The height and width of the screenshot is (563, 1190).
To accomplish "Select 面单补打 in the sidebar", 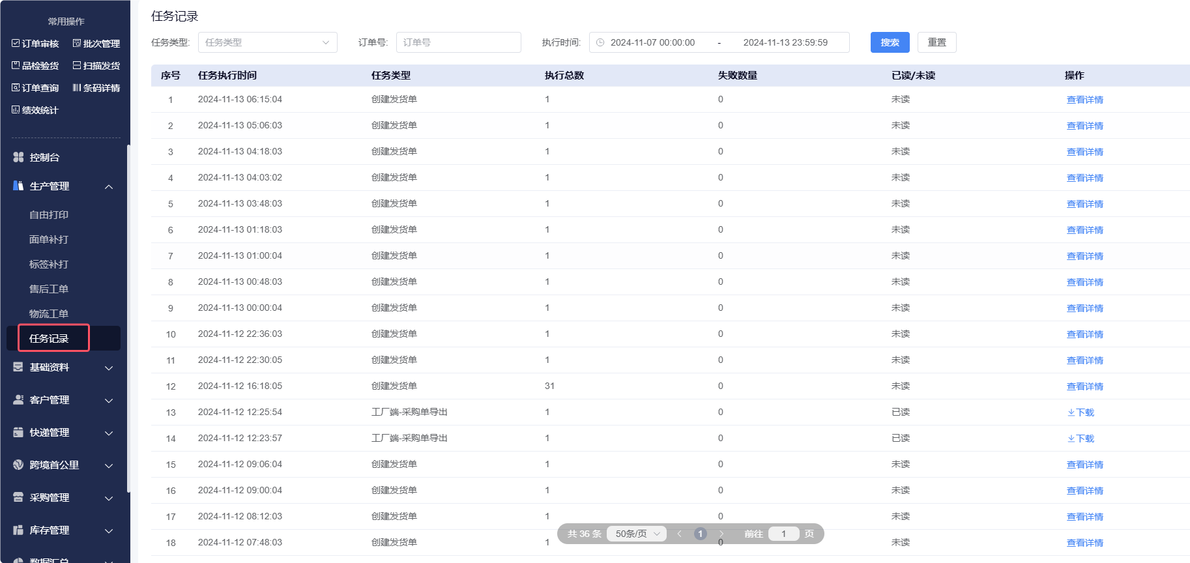I will (49, 240).
